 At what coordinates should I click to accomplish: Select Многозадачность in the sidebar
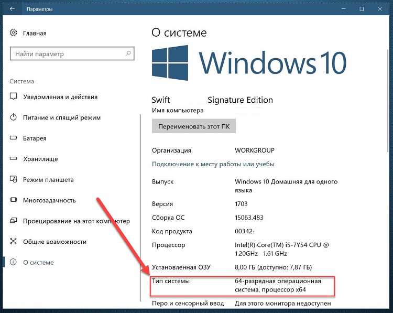click(x=49, y=200)
